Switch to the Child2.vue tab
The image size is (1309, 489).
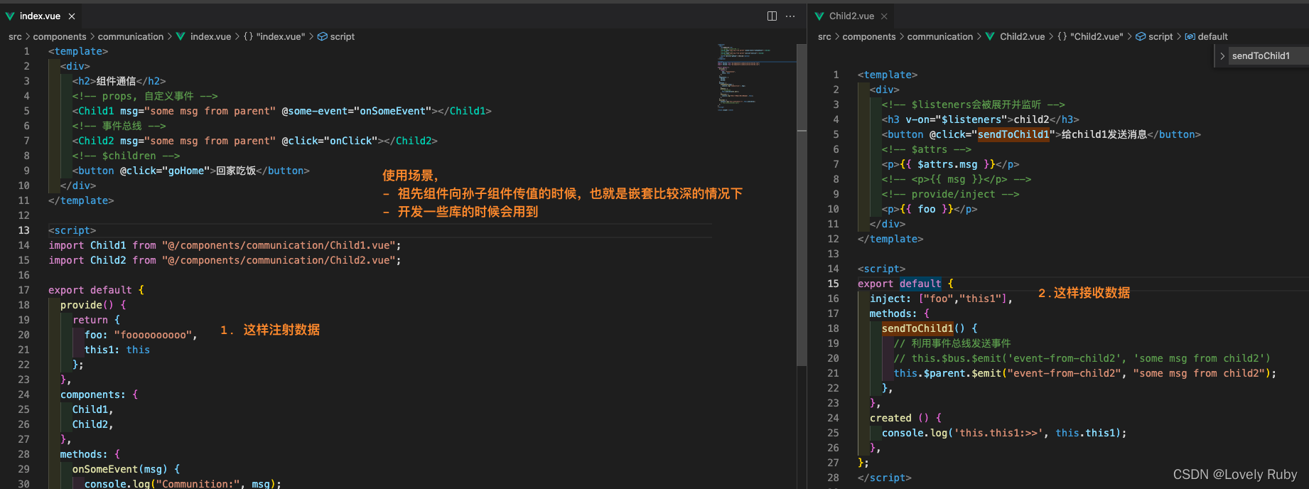coord(851,16)
